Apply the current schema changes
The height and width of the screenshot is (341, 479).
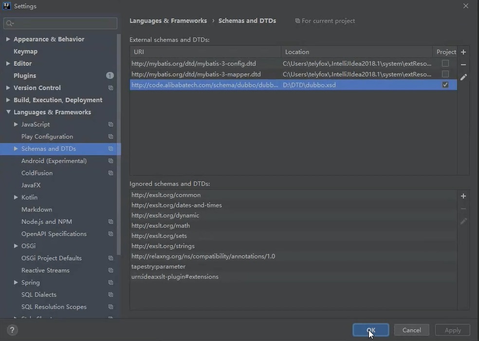pyautogui.click(x=452, y=330)
